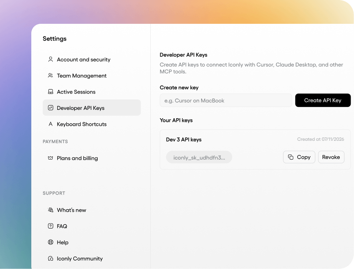This screenshot has height=269, width=354.
Task: Click the copy icon inside Copy button
Action: 291,157
